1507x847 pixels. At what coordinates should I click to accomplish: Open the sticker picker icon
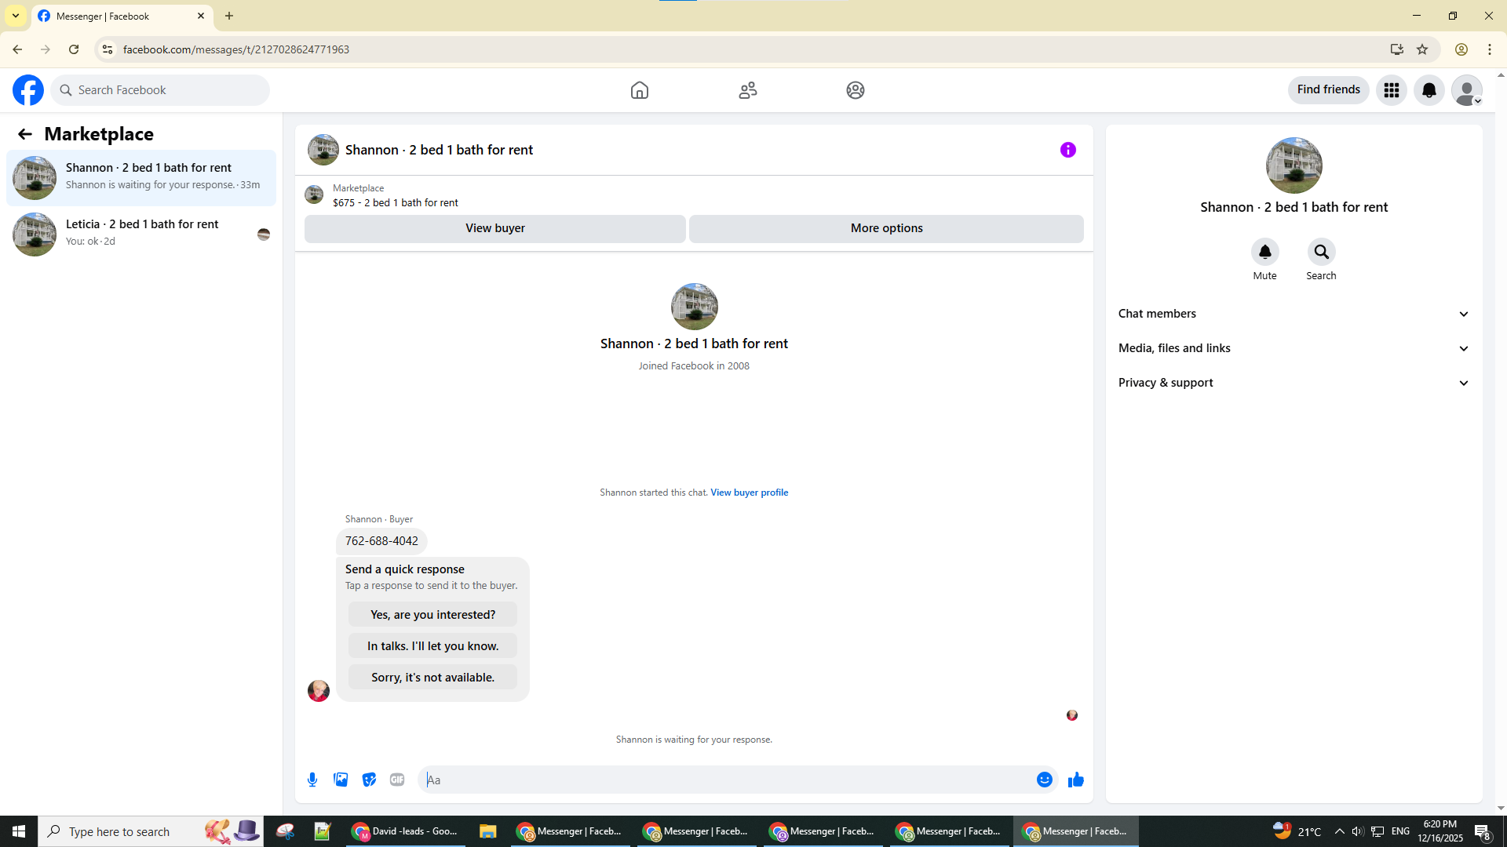[x=369, y=780]
